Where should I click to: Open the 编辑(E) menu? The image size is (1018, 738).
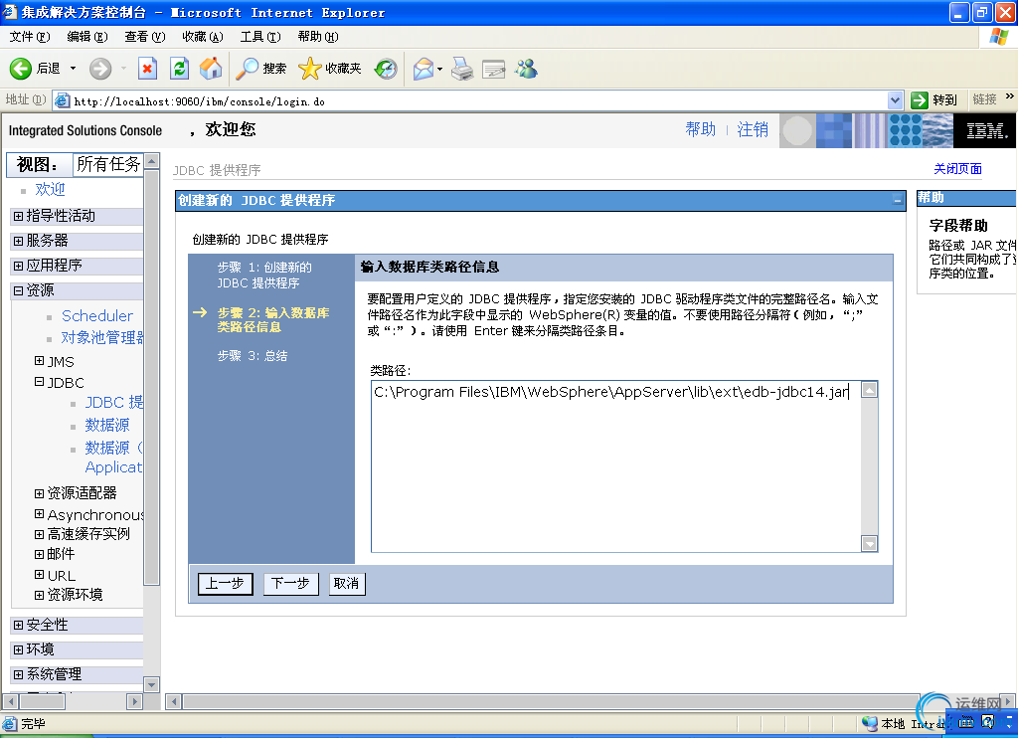click(x=87, y=37)
